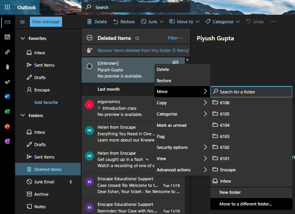
Task: Click the message list scroll up arrow
Action: (187, 60)
